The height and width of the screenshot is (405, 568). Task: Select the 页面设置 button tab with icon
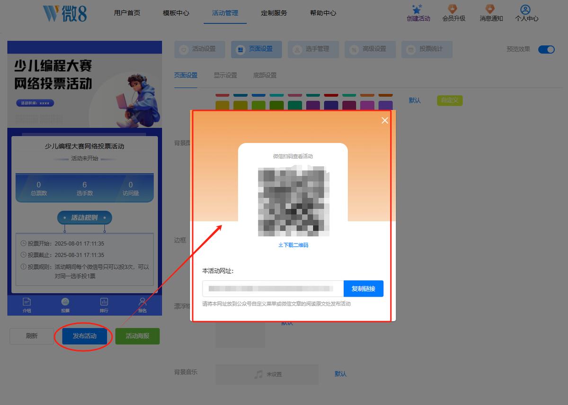(x=257, y=49)
